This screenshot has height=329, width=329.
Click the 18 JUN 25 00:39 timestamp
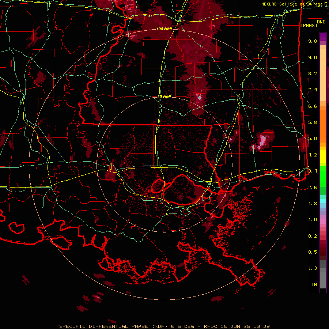(245, 326)
